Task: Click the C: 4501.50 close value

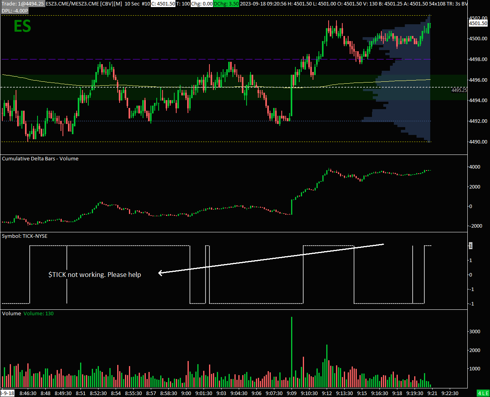Action: (x=163, y=4)
